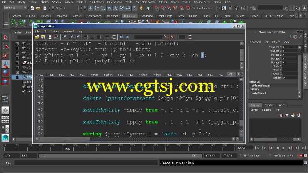Click Clear input icon in Script Editor
This screenshot has width=308, height=173.
[x=71, y=37]
